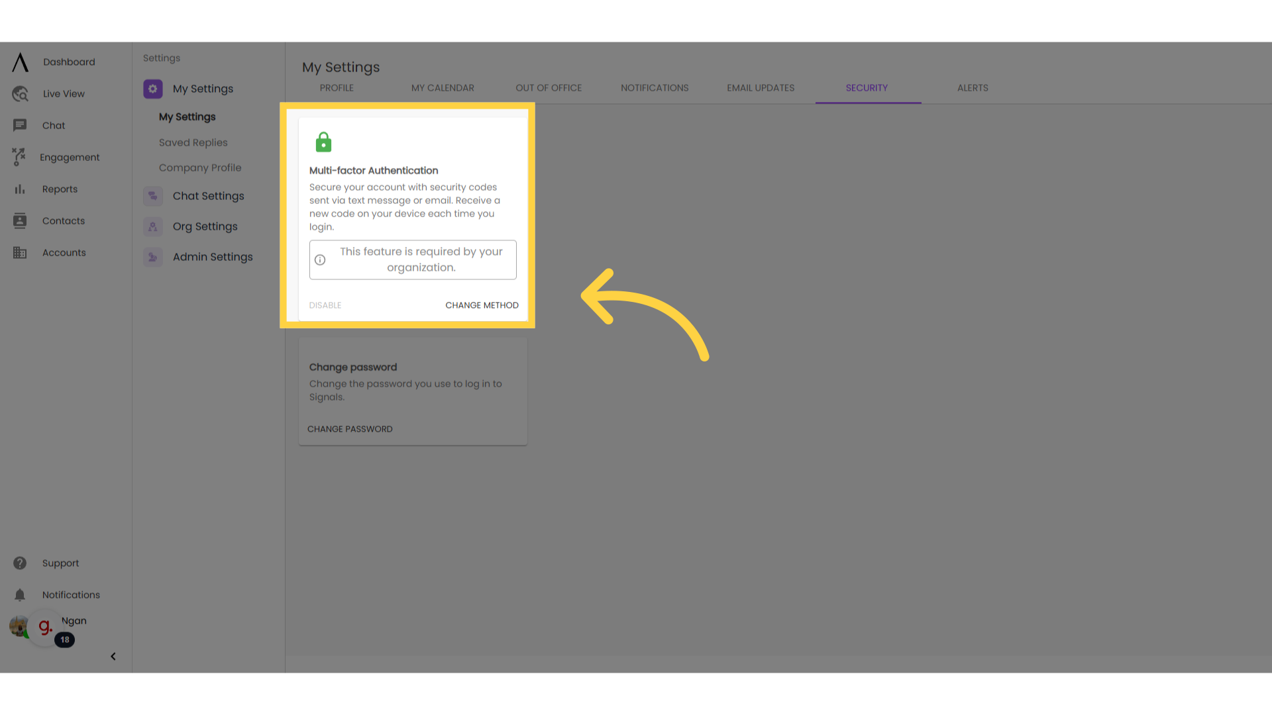
Task: Switch to NOTIFICATIONS tab
Action: point(655,88)
